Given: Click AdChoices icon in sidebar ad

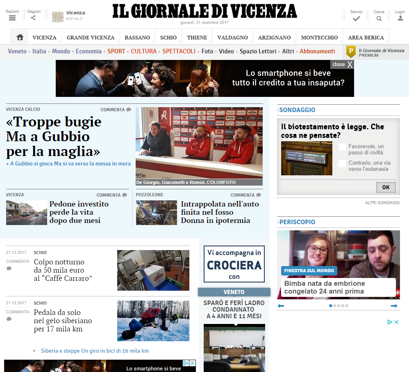Looking at the screenshot, I should (390, 322).
